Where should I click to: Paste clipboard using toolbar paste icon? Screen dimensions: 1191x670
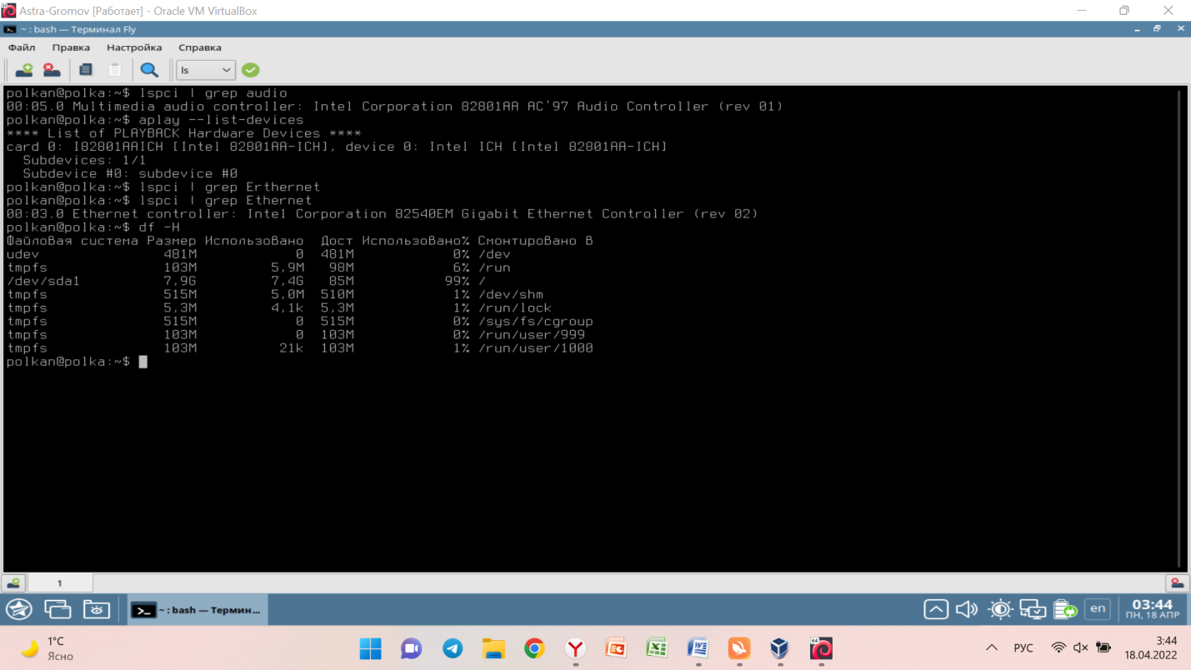[x=115, y=70]
